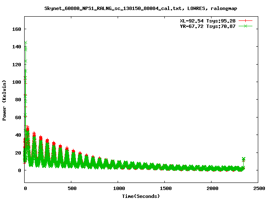Click the green end-of-scan marker near 2350 seconds
This screenshot has height=200, width=267.
coord(244,159)
